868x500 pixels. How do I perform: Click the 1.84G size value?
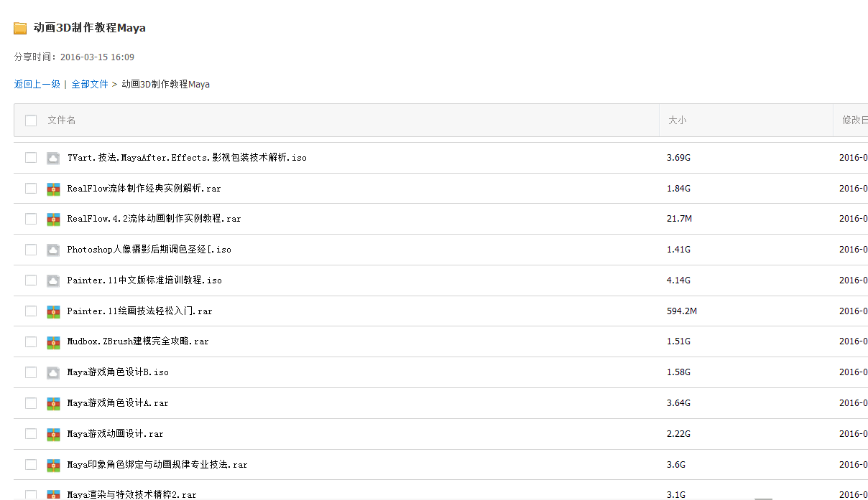click(x=678, y=189)
